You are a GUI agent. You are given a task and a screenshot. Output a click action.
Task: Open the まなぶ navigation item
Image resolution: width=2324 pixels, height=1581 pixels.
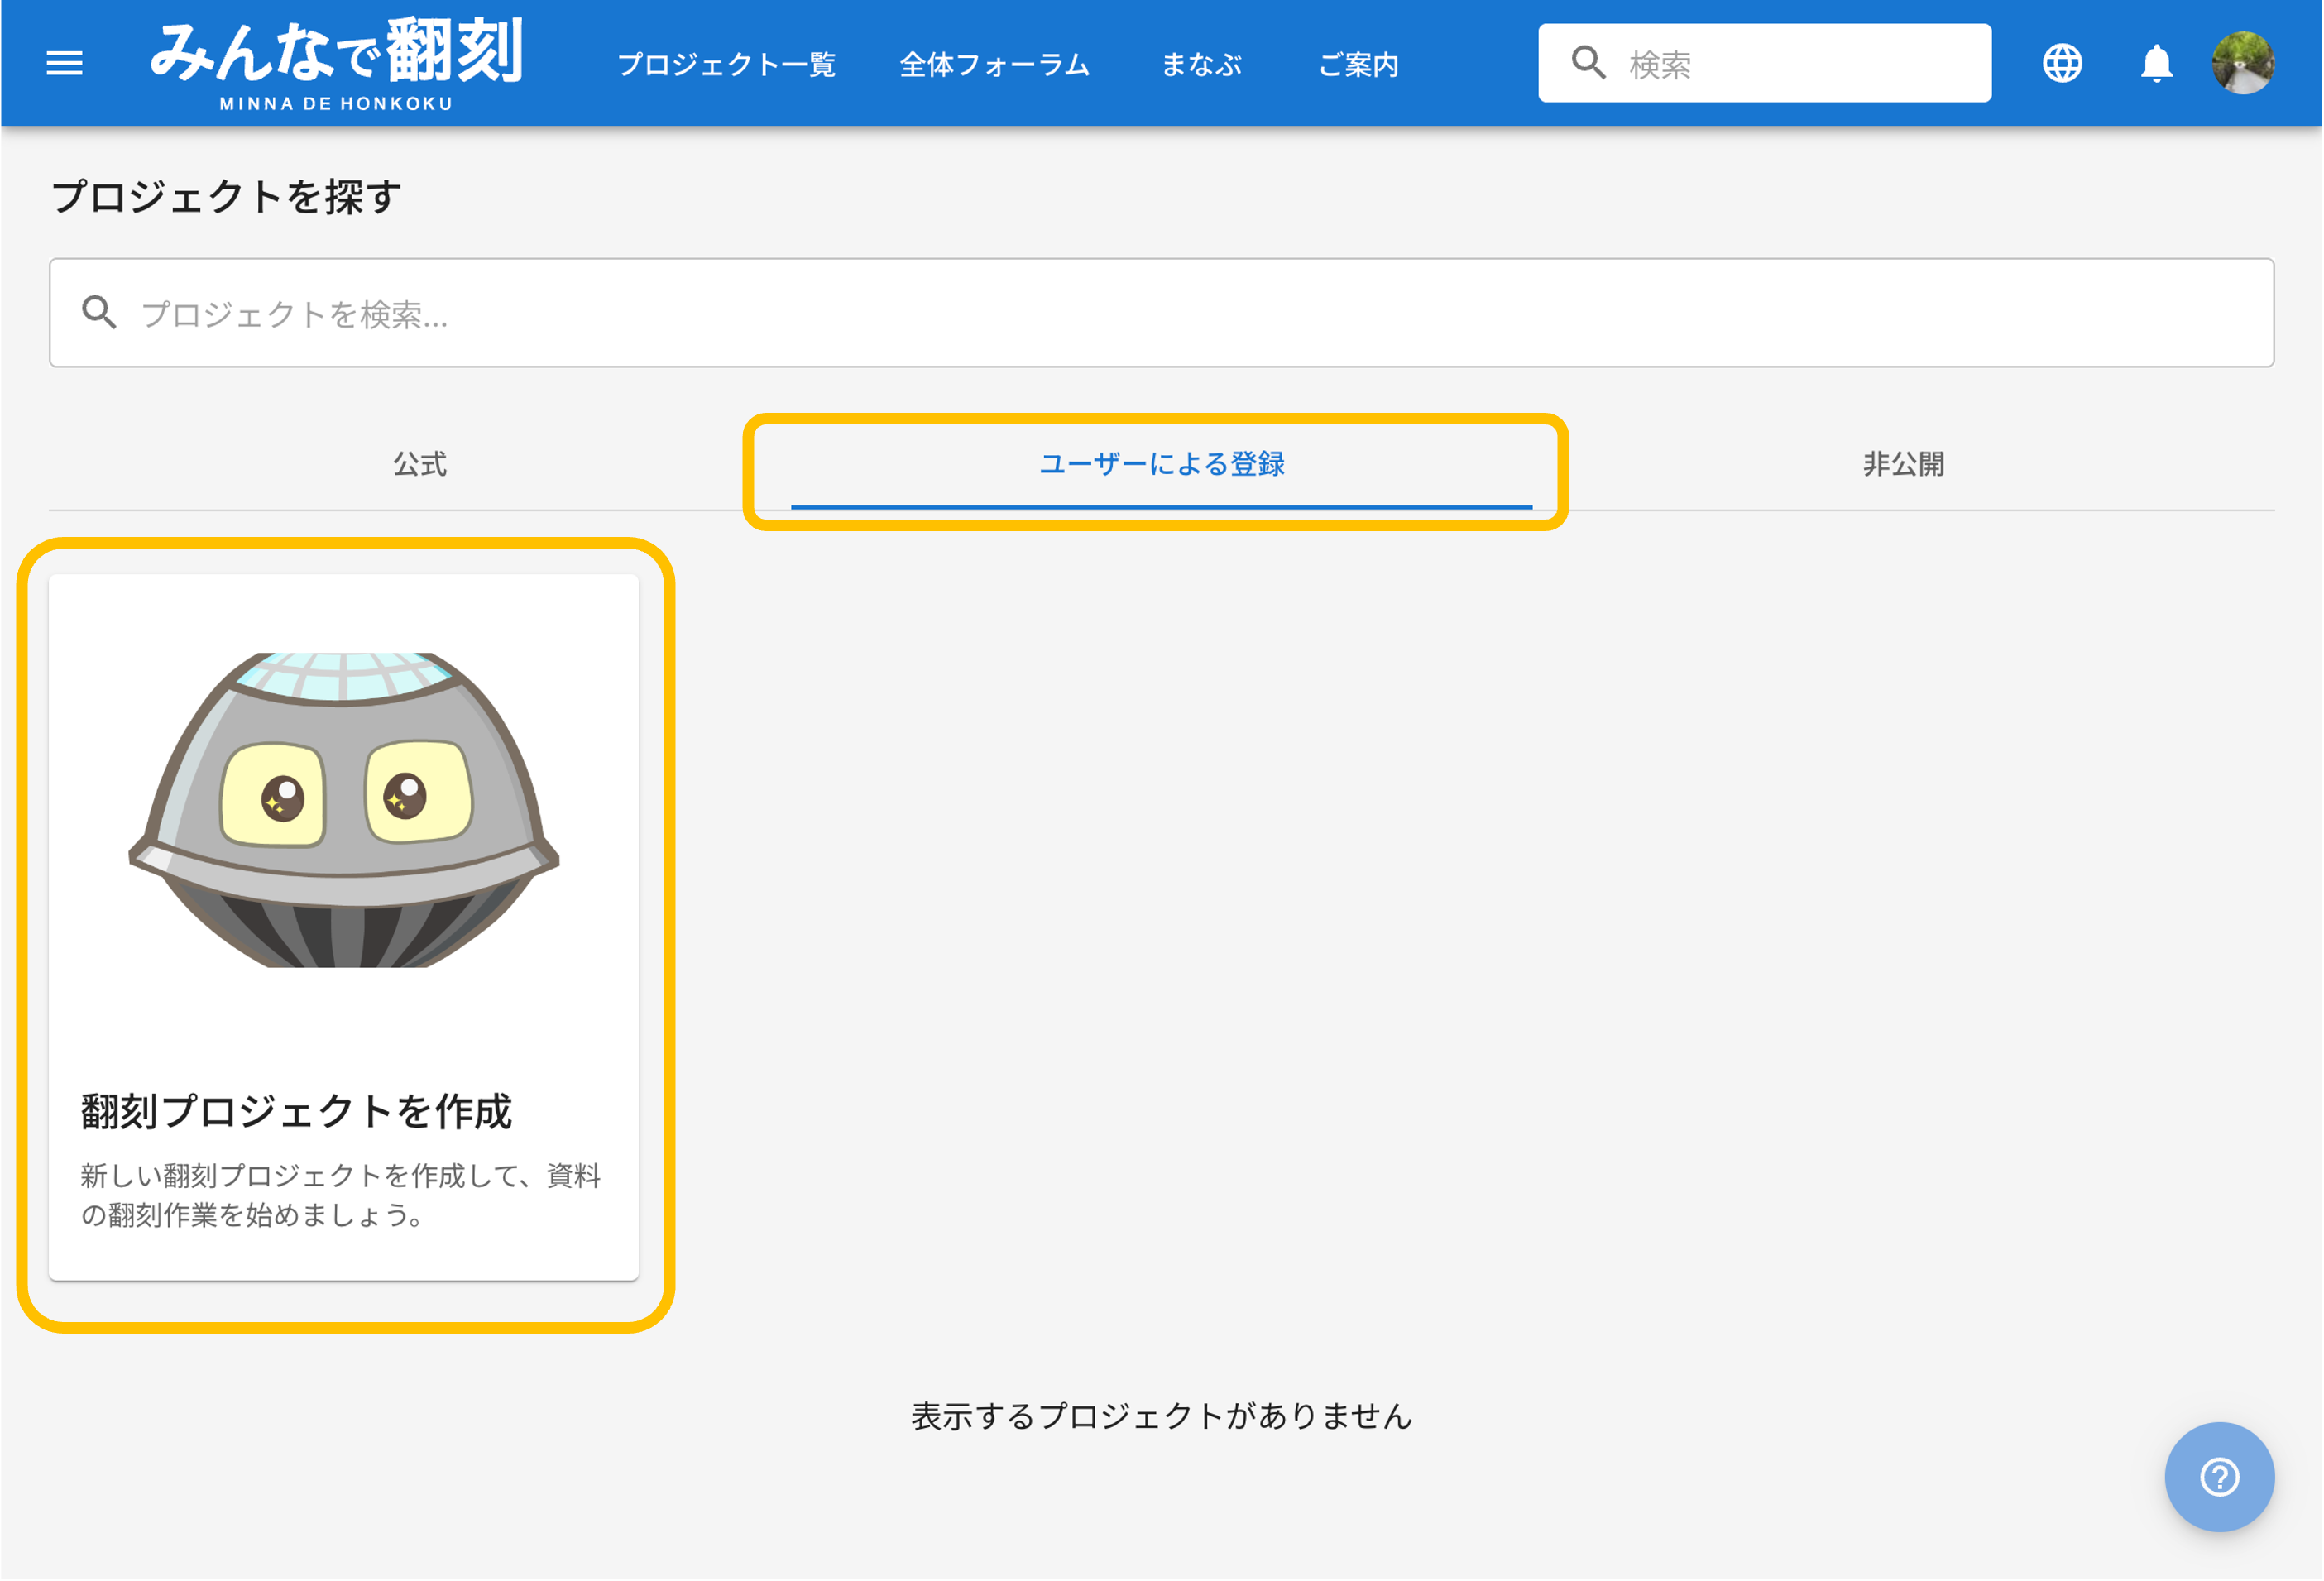[1201, 65]
